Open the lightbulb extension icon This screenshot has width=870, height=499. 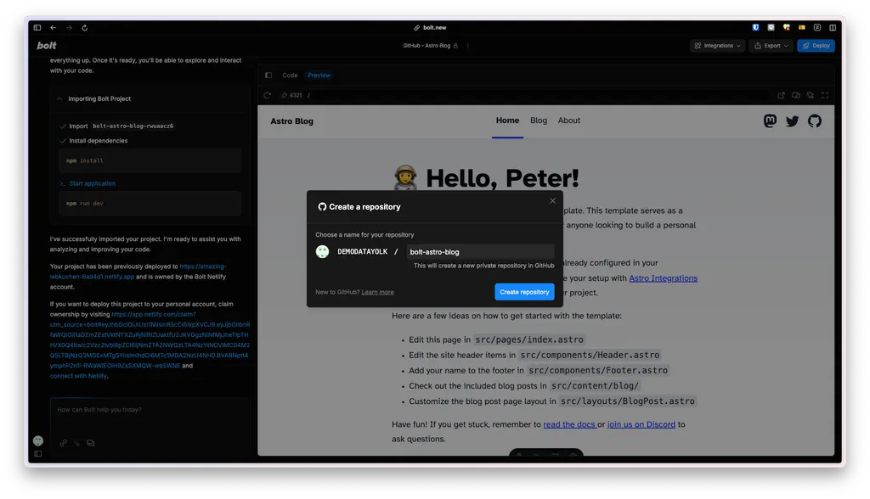coord(786,27)
